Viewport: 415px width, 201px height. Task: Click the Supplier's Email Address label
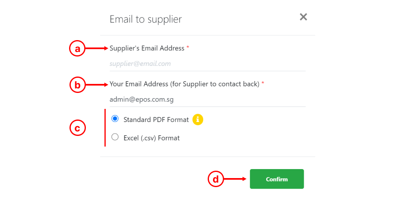pyautogui.click(x=147, y=48)
